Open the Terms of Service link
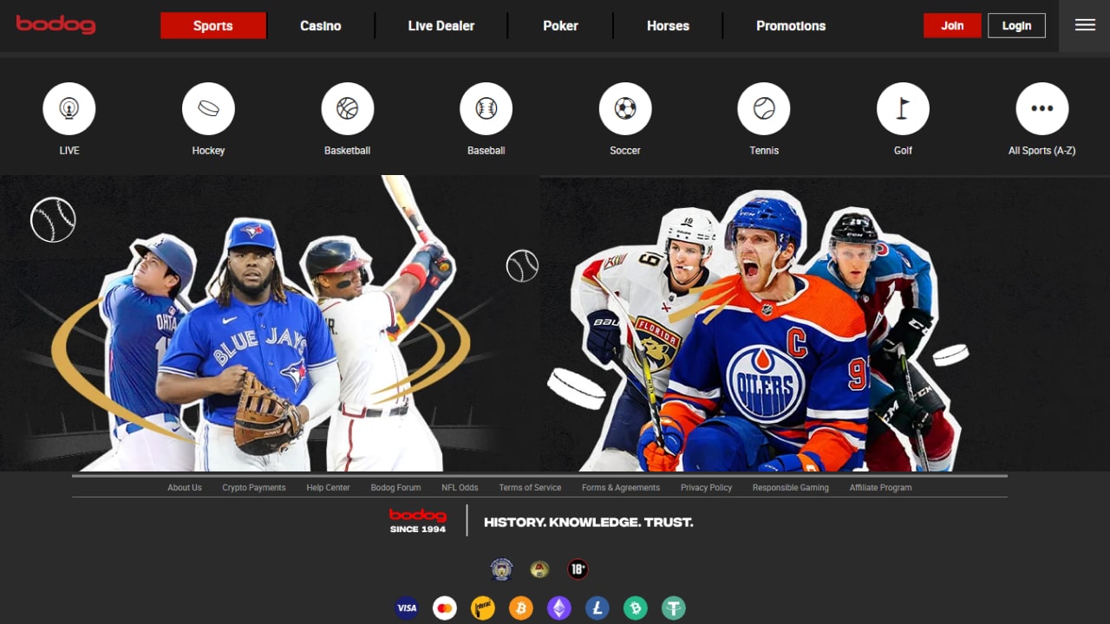Image resolution: width=1110 pixels, height=624 pixels. 530,487
